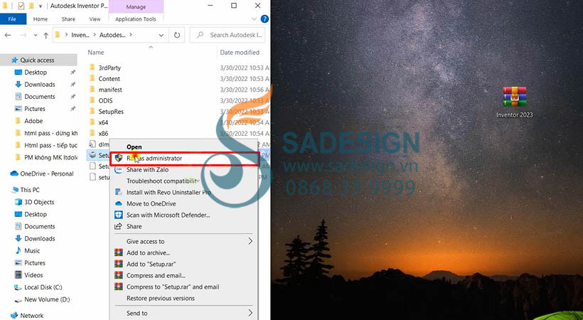Image resolution: width=583 pixels, height=320 pixels.
Task: Collapse the ribbon chevron
Action: [254, 19]
